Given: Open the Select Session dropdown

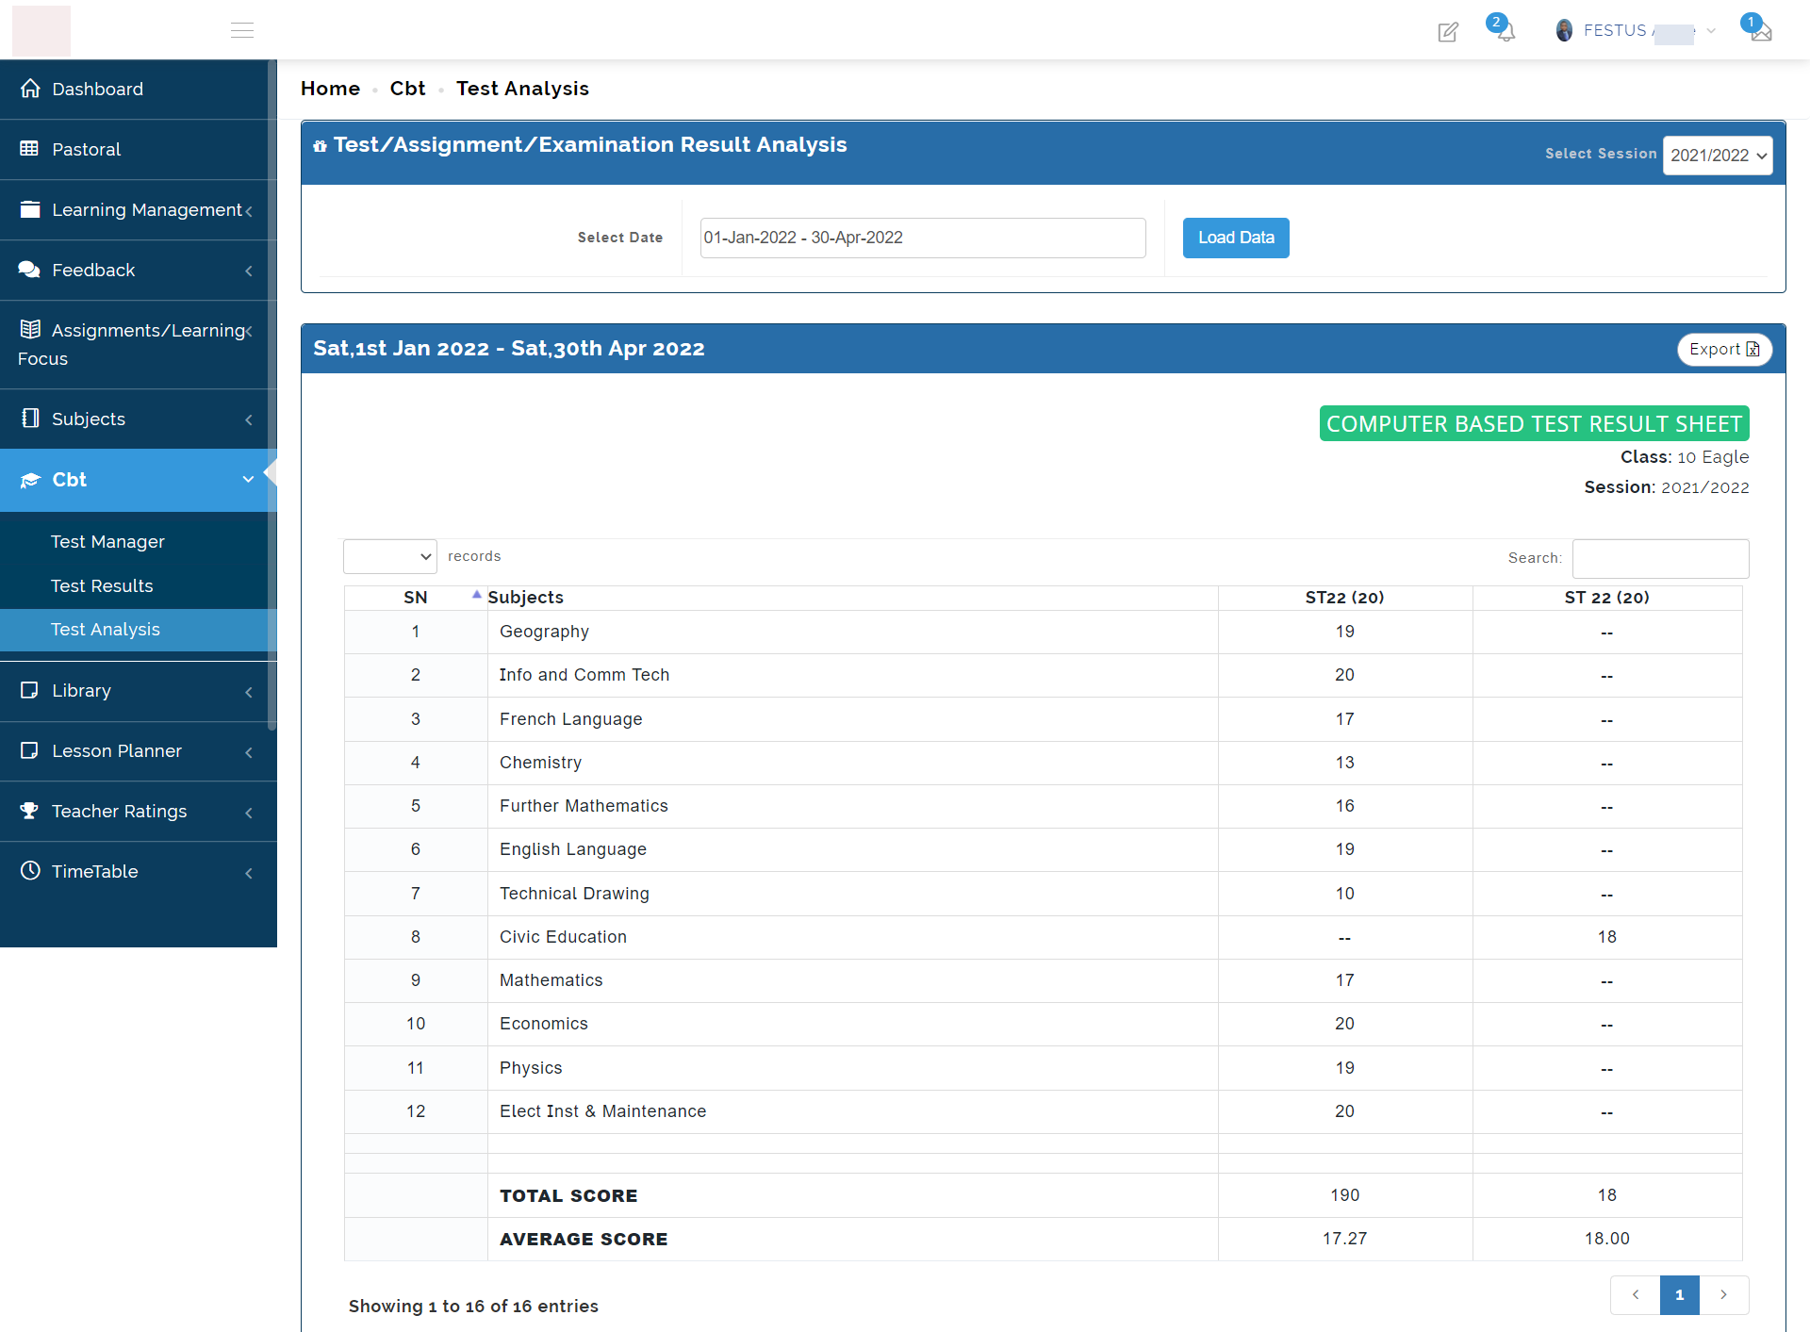Looking at the screenshot, I should click(1717, 156).
